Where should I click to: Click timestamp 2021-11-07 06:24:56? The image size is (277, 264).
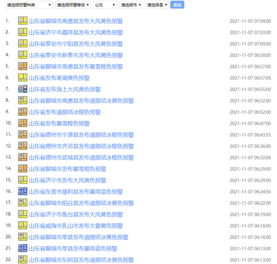click(250, 192)
